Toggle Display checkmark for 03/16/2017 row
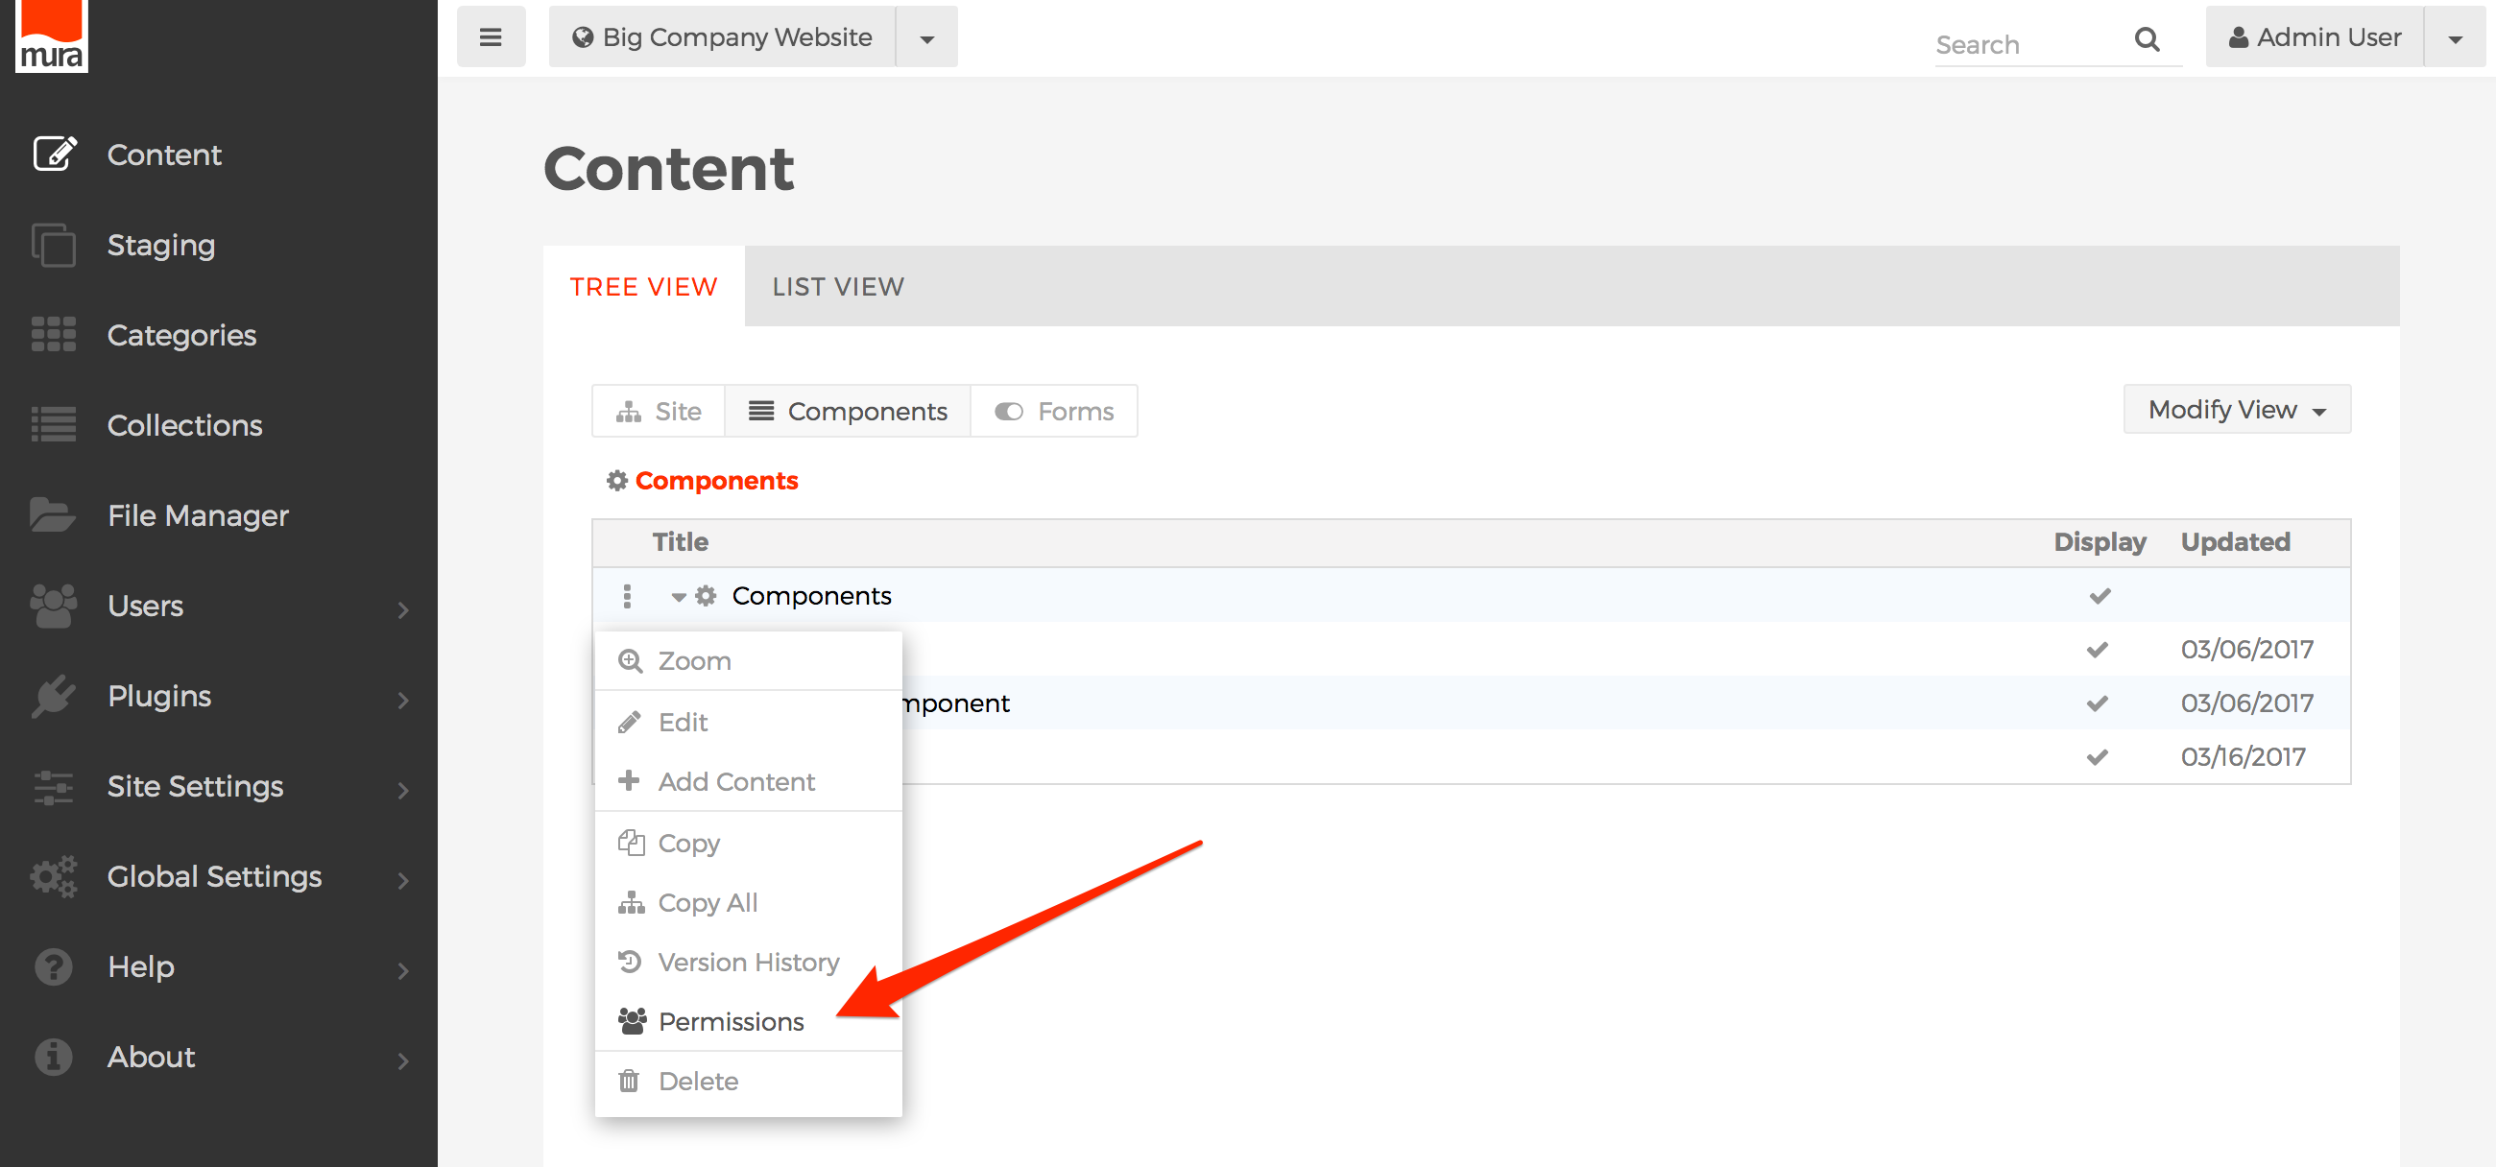This screenshot has height=1167, width=2496. [2097, 756]
